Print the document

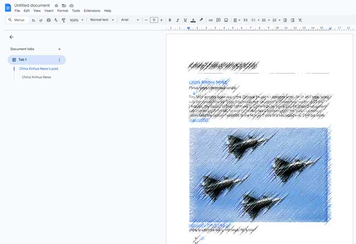(49, 20)
